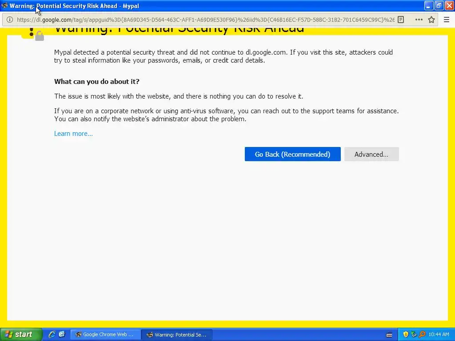Open the Windows start menu
Viewport: 455px width, 341px height.
(x=21, y=334)
